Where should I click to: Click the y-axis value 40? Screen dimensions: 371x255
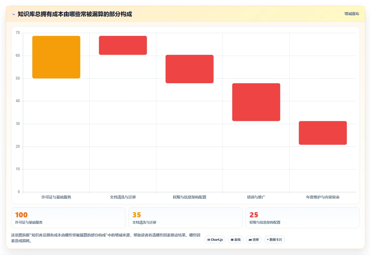pos(18,101)
